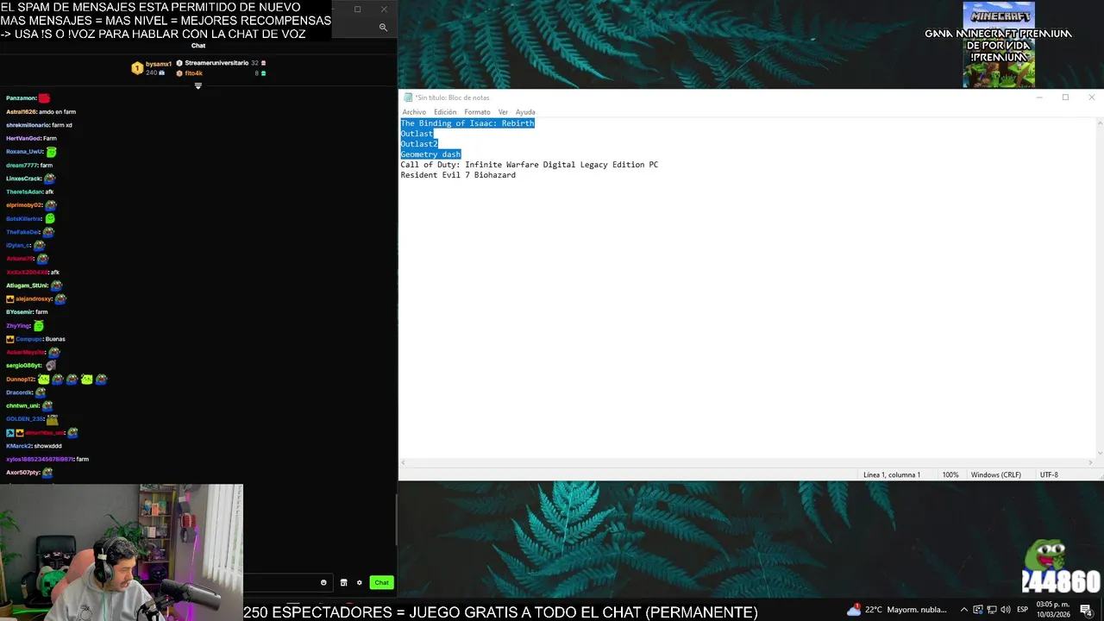Open volume speaker tray icon
The height and width of the screenshot is (621, 1104).
coord(1005,610)
